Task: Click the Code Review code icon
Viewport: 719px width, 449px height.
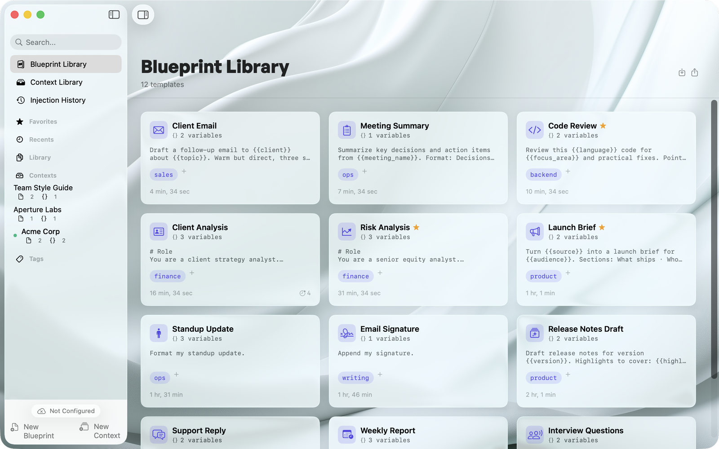Action: point(535,130)
